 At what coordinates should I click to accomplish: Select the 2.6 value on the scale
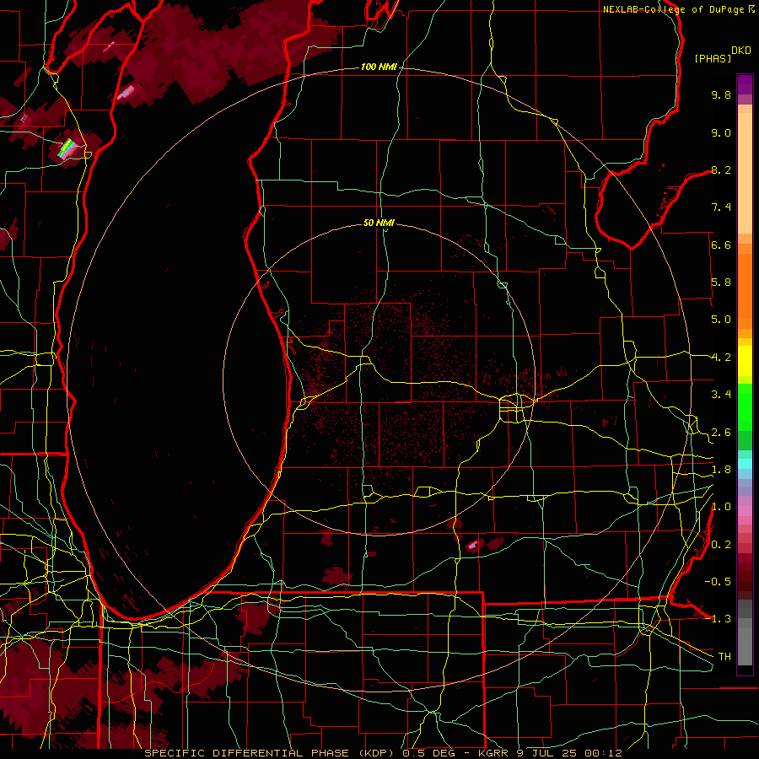[721, 433]
